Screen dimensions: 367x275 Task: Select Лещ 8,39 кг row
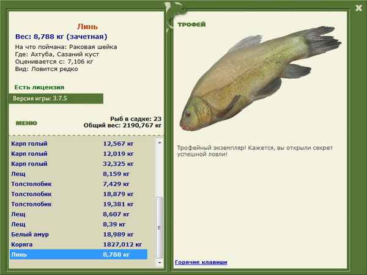pyautogui.click(x=79, y=224)
